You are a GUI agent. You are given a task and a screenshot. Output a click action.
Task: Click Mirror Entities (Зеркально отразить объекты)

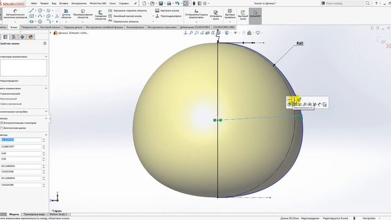tap(128, 11)
